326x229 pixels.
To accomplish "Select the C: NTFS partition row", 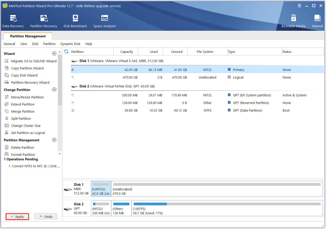I will point(197,110).
